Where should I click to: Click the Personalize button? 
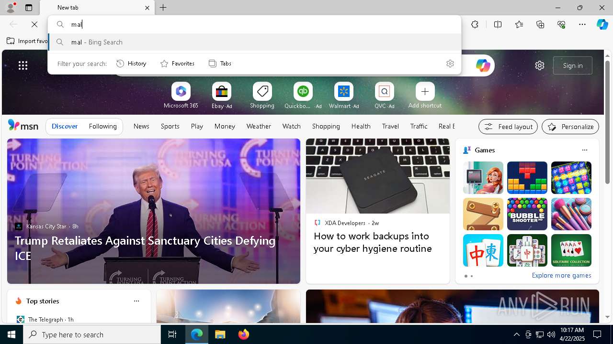pyautogui.click(x=570, y=127)
